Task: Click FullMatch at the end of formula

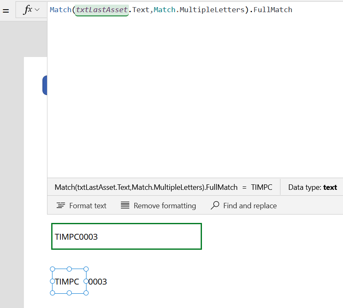Action: [273, 10]
